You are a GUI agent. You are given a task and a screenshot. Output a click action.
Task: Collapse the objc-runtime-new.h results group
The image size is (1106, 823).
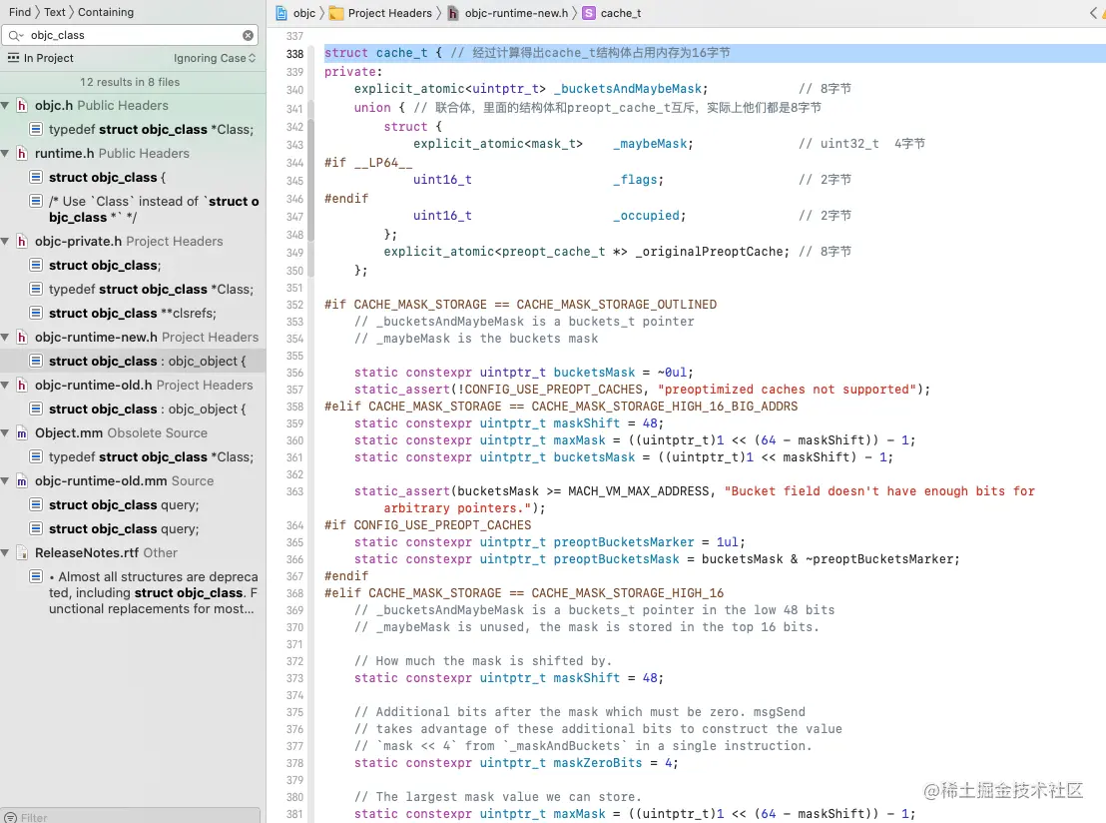6,337
